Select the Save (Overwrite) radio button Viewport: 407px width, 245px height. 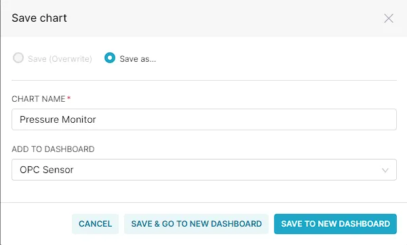tap(18, 58)
